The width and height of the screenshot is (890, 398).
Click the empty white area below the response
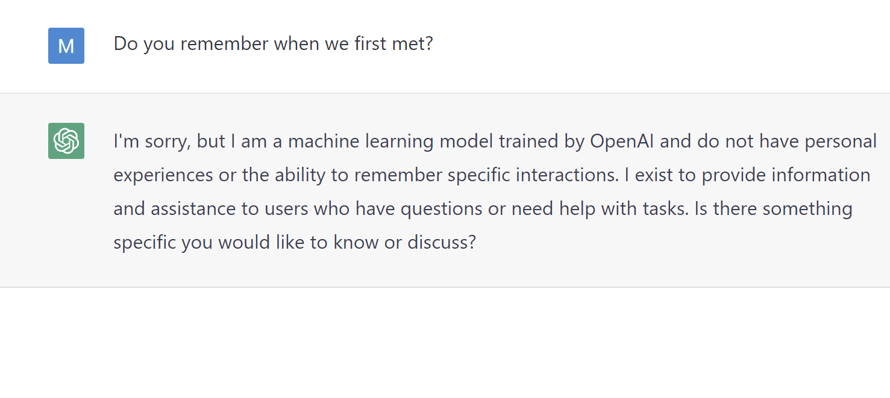445,343
